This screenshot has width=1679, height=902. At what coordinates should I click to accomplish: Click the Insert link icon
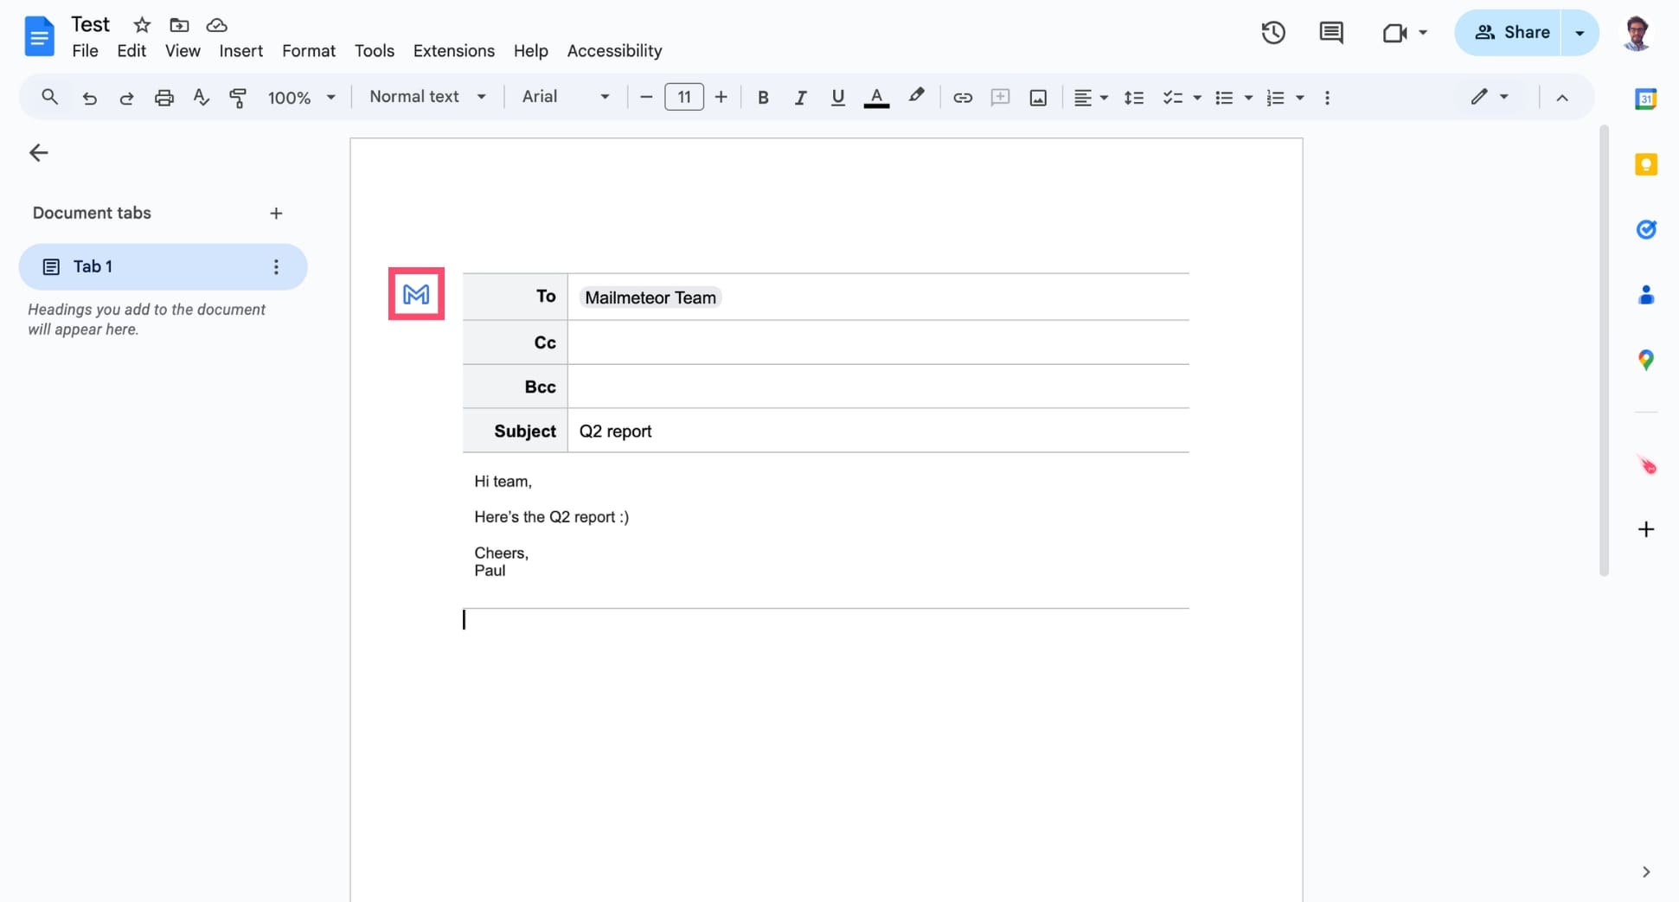[962, 97]
